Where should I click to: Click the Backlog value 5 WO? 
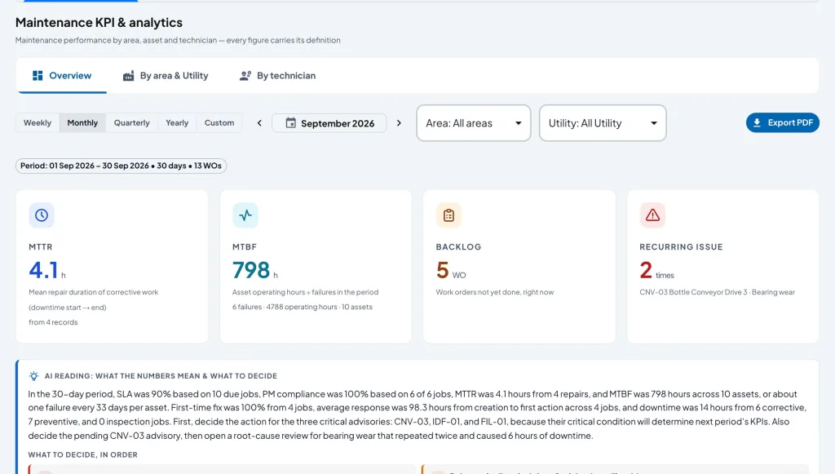[x=450, y=270]
